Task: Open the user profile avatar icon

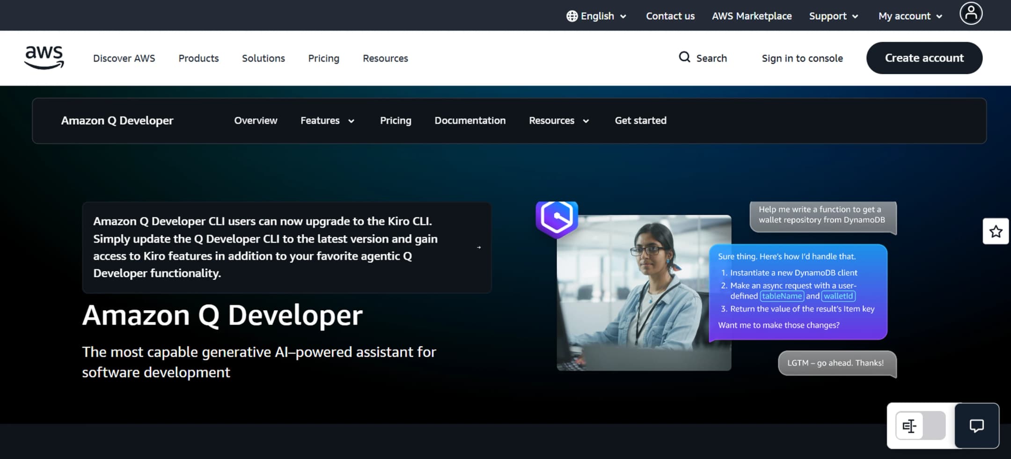Action: [971, 13]
